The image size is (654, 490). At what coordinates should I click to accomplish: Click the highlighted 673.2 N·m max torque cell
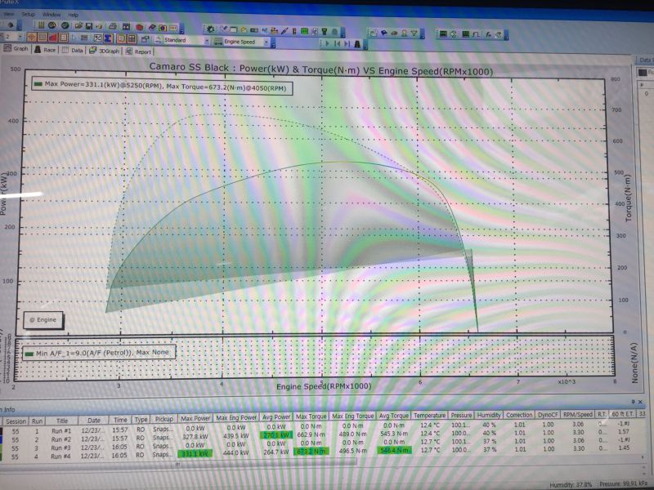(311, 452)
